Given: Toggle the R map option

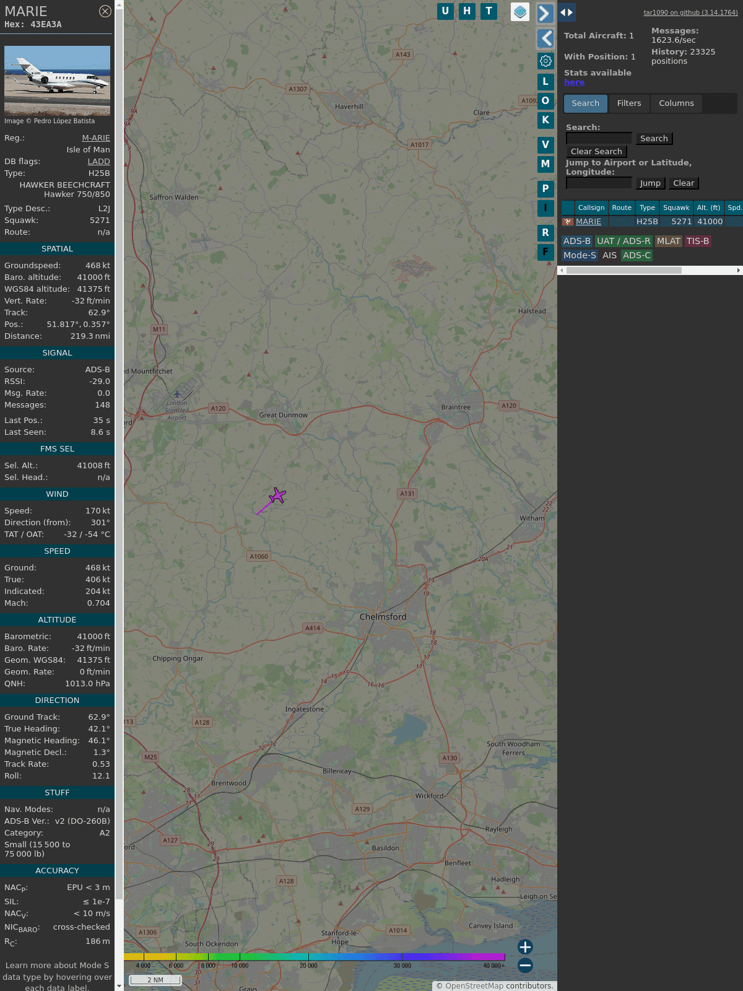Looking at the screenshot, I should (x=545, y=233).
